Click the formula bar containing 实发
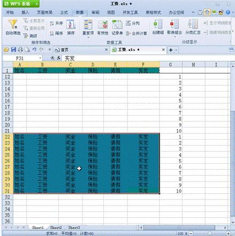Image resolution: width=235 pixels, height=236 pixels. pos(148,58)
